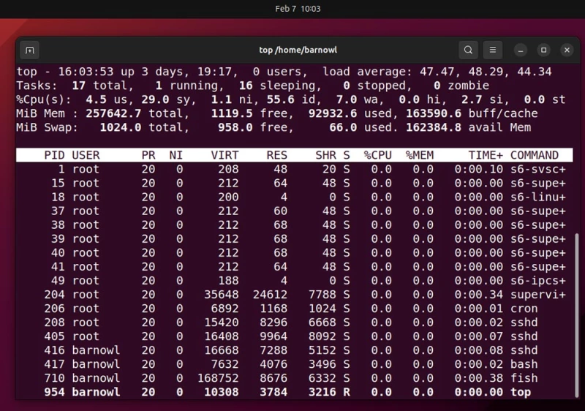Click the COMMAND column header
The height and width of the screenshot is (411, 585).
click(535, 155)
